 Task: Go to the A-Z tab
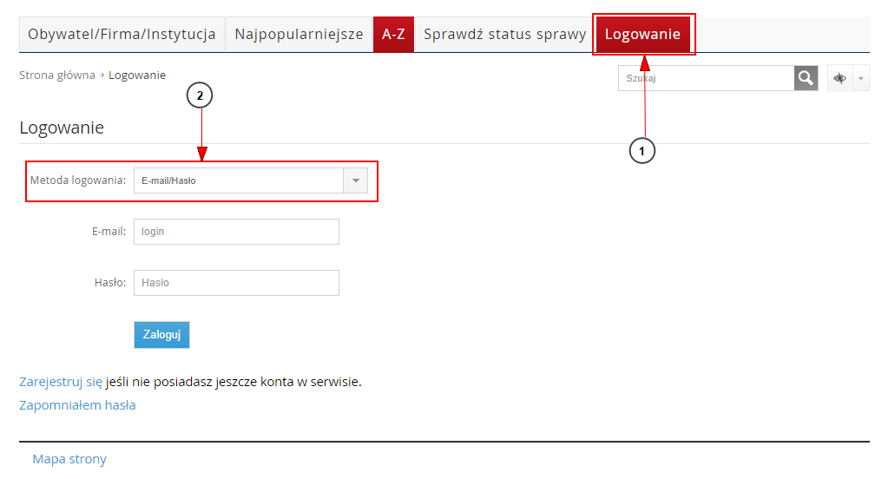(393, 35)
